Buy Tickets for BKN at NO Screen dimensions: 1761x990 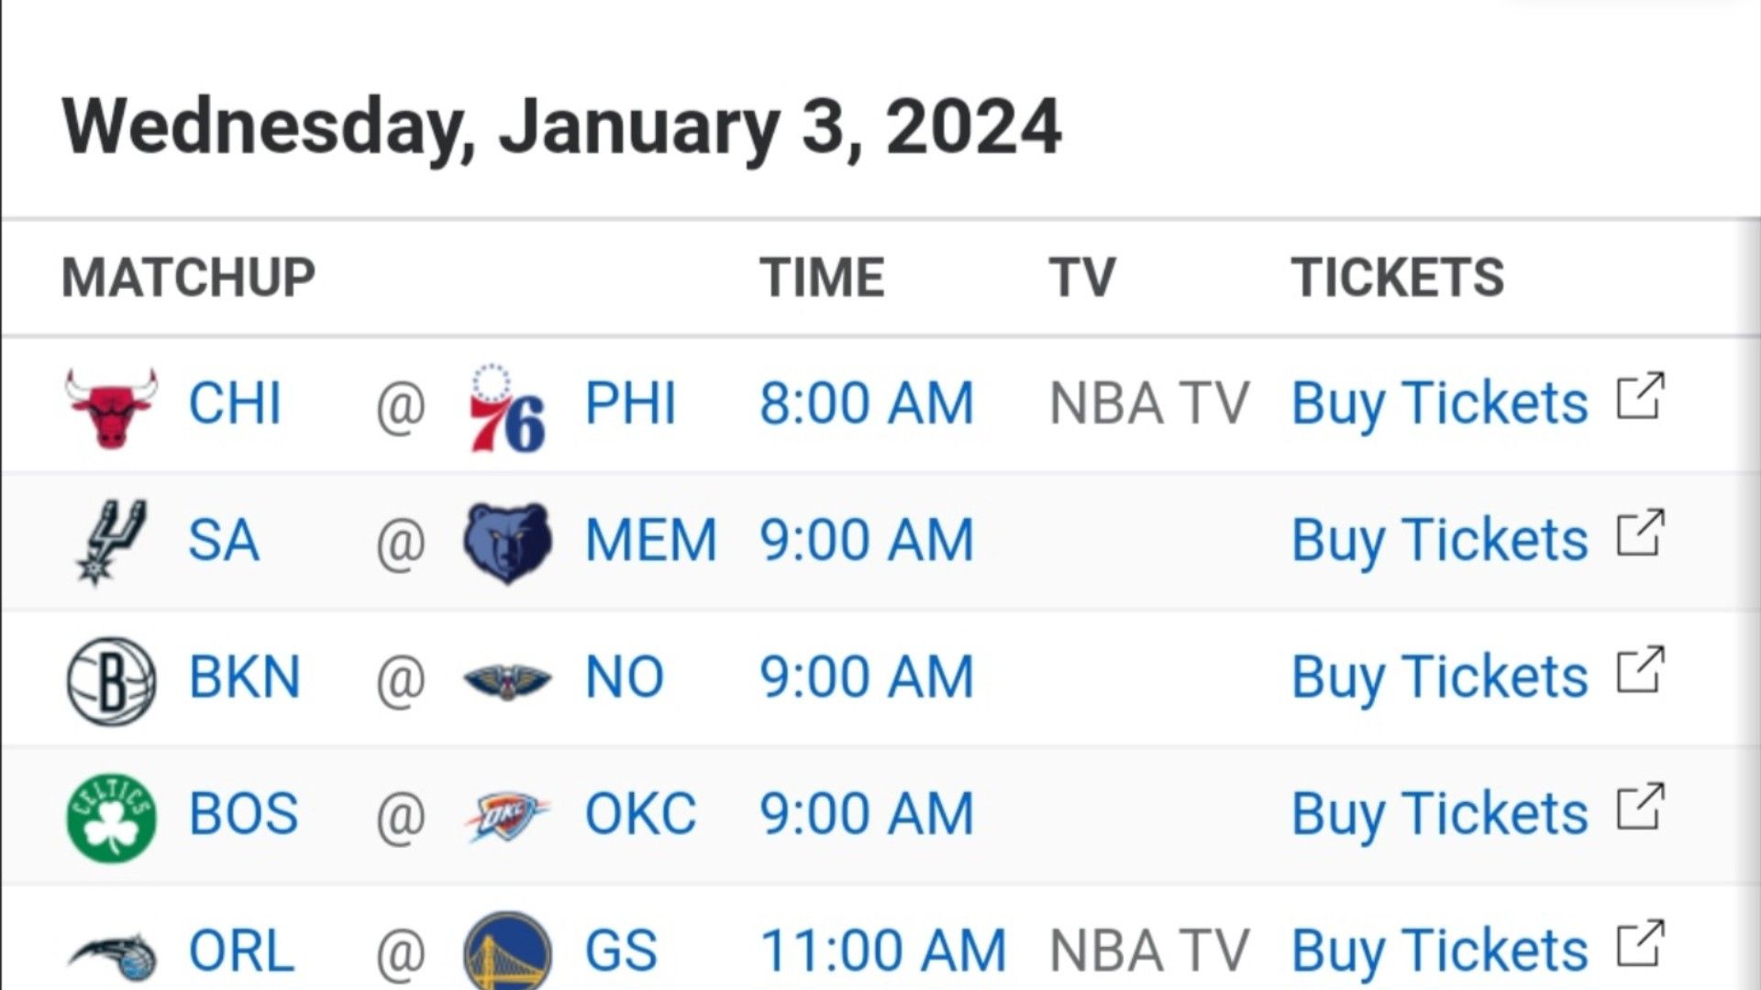pyautogui.click(x=1439, y=677)
